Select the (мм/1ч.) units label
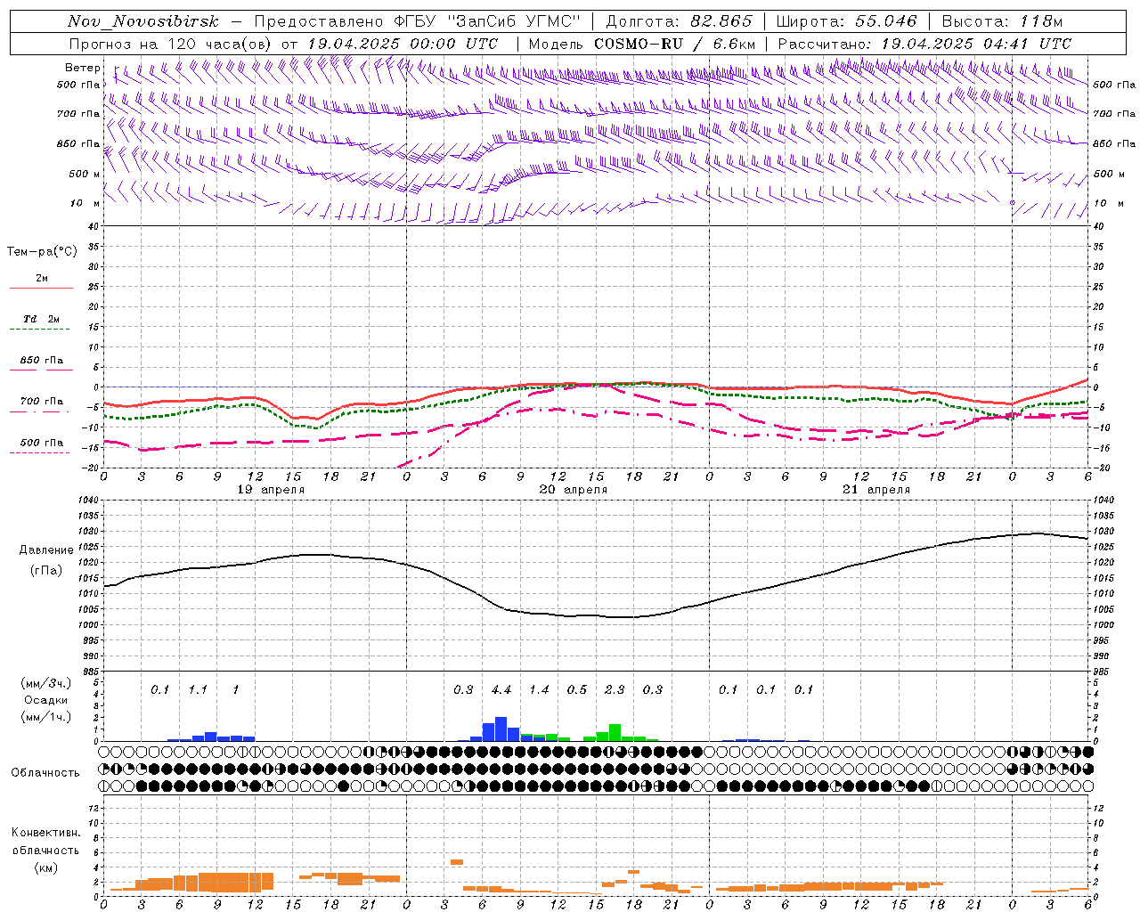The image size is (1140, 912). point(45,718)
